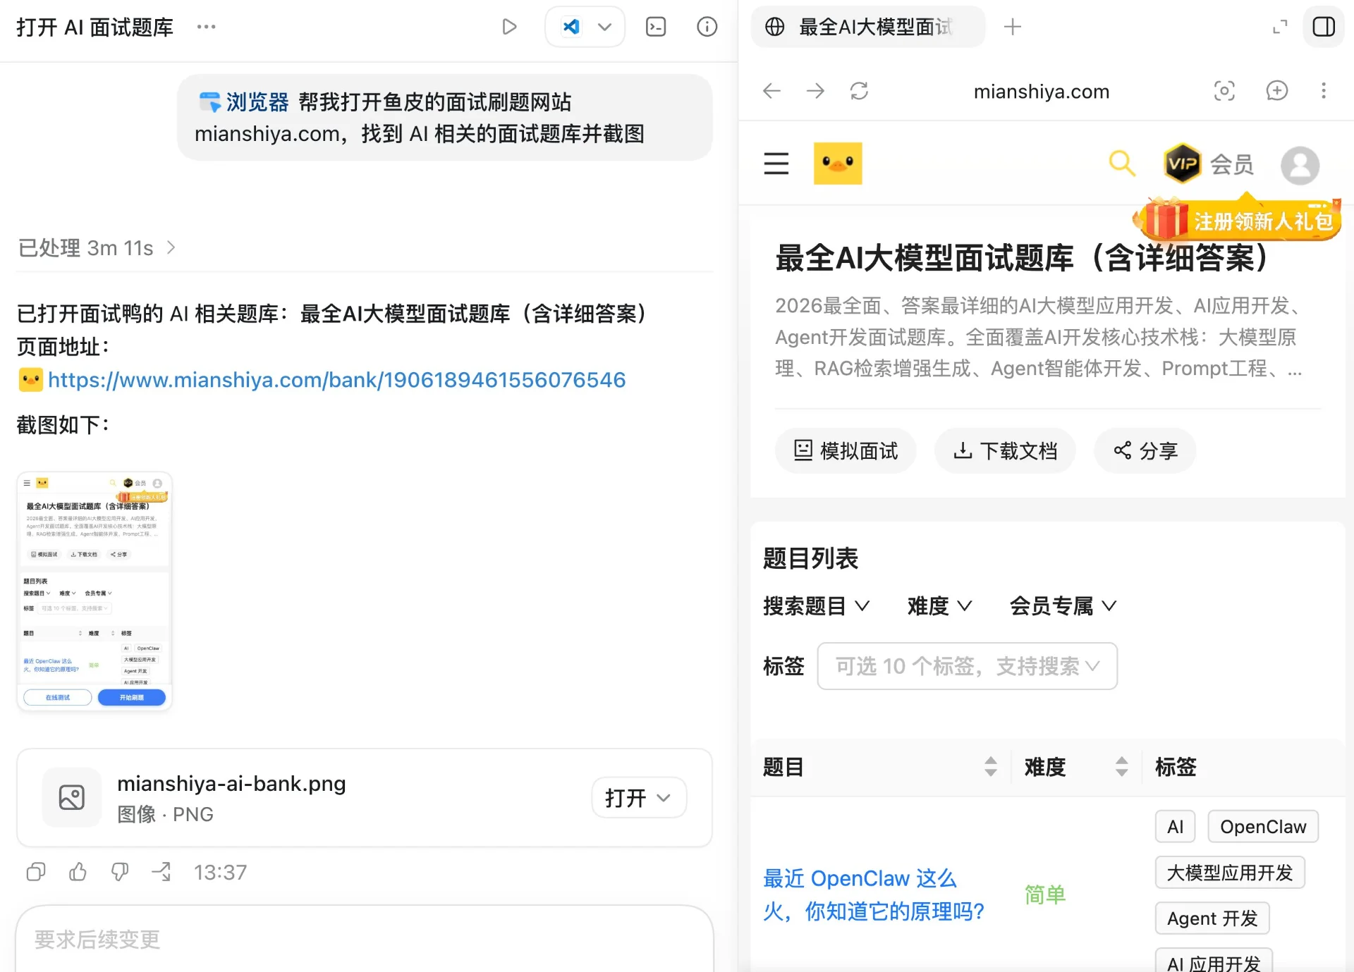
Task: Open the browser vertical dots menu
Action: 1323,91
